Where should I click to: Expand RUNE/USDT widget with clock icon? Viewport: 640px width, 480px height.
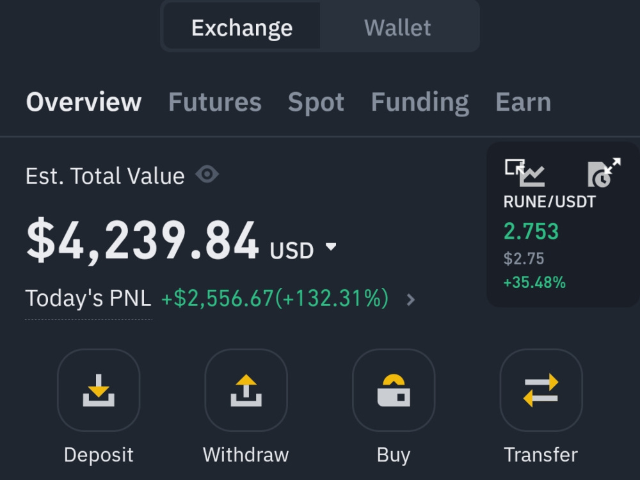point(604,173)
